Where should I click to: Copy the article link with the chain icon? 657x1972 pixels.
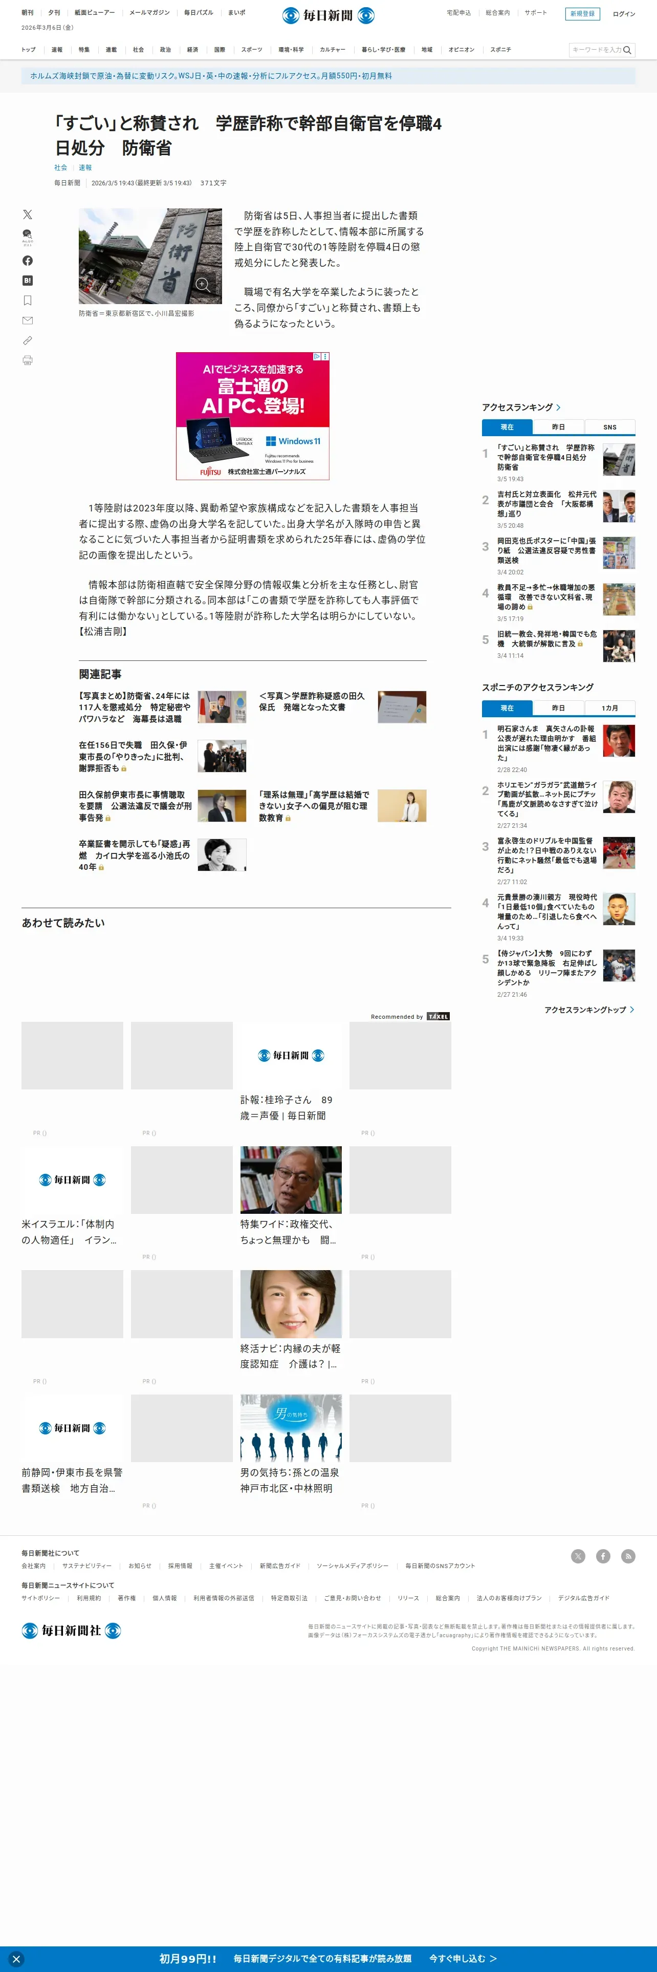(28, 340)
